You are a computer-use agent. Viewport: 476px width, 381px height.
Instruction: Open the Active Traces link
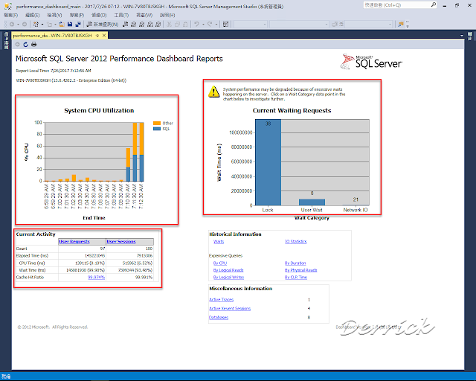pyautogui.click(x=222, y=300)
